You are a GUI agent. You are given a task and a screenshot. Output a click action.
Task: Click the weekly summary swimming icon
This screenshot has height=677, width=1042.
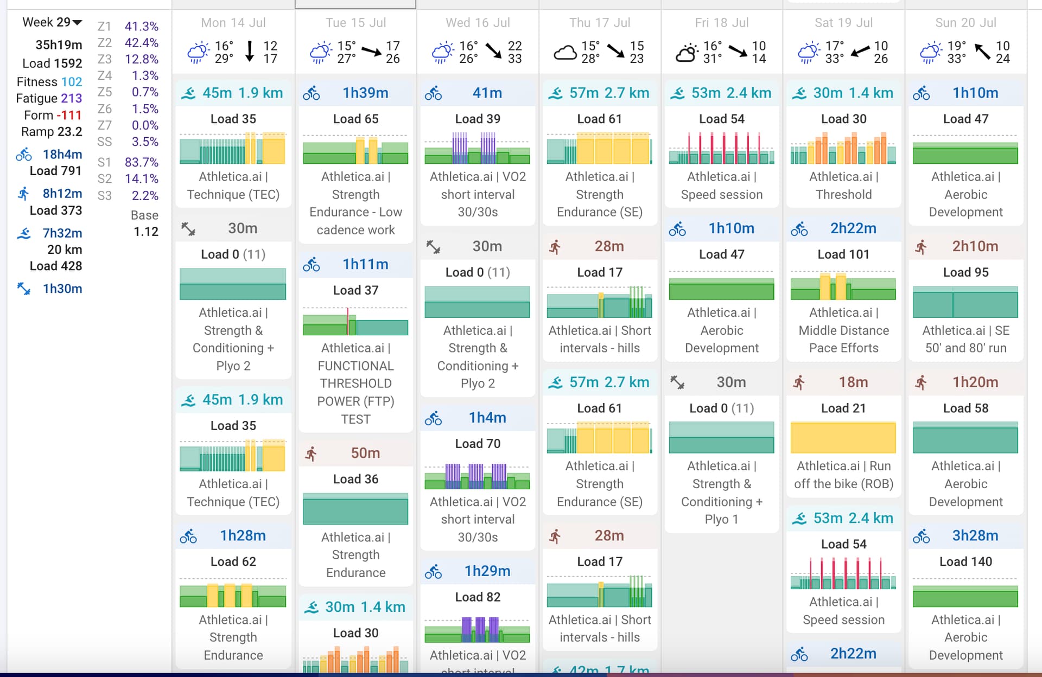[24, 234]
